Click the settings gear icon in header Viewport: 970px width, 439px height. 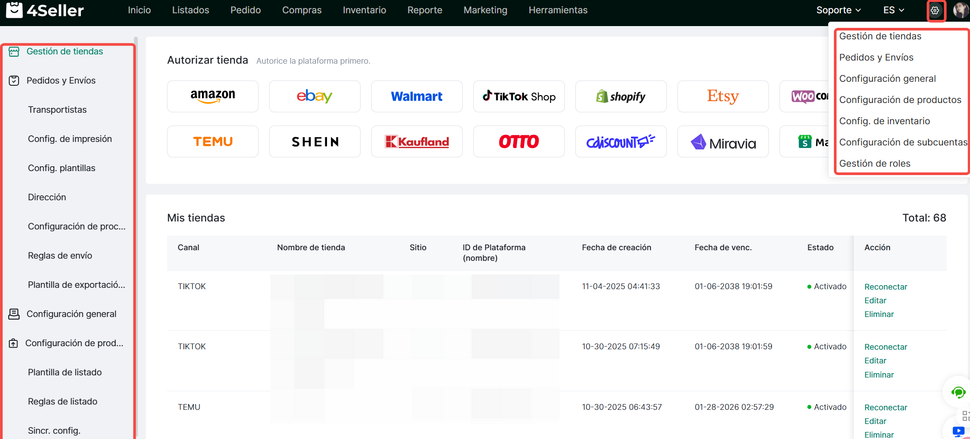point(935,10)
